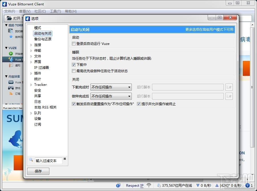
Task: Clear filter text with X icon
Action: tap(65, 159)
